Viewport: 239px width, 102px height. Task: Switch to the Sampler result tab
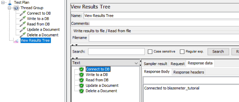tap(155, 64)
